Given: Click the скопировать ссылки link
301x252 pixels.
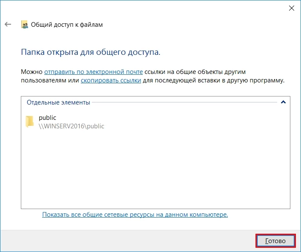Looking at the screenshot, I should 111,80.
